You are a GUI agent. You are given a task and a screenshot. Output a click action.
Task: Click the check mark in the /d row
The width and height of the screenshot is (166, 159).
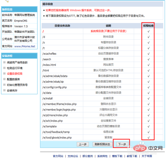(148, 37)
